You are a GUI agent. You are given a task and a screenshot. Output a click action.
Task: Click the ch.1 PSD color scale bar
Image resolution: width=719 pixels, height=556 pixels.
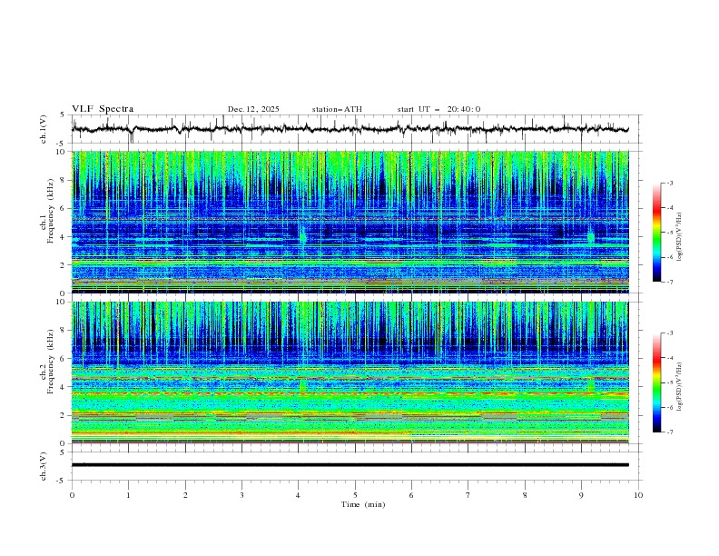coord(656,233)
